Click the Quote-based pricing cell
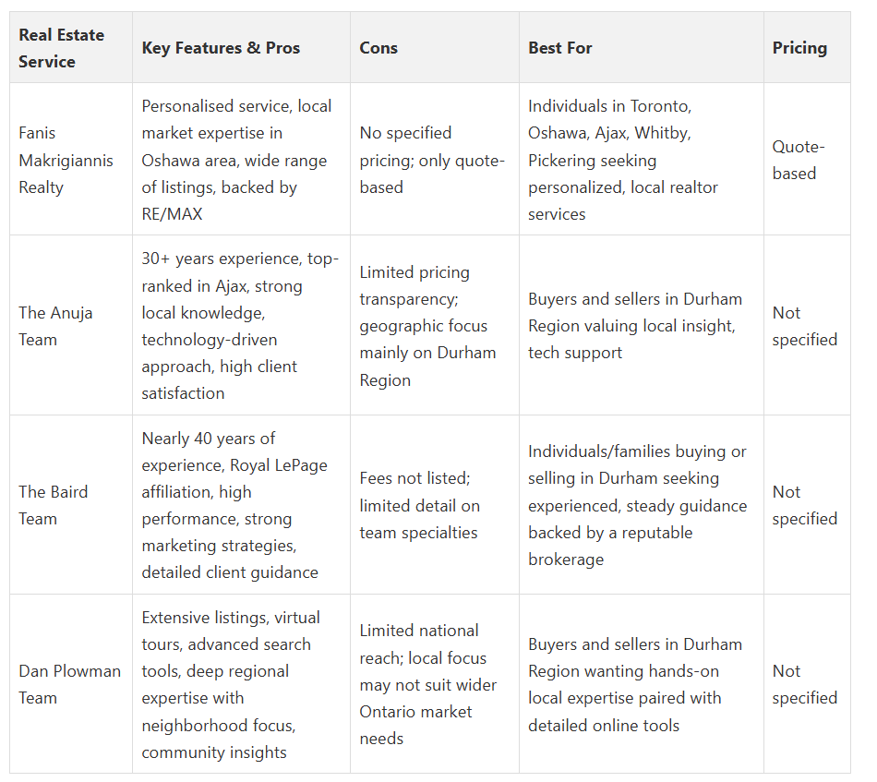The width and height of the screenshot is (877, 782). click(x=799, y=160)
